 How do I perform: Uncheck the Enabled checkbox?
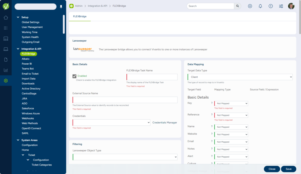[74, 76]
